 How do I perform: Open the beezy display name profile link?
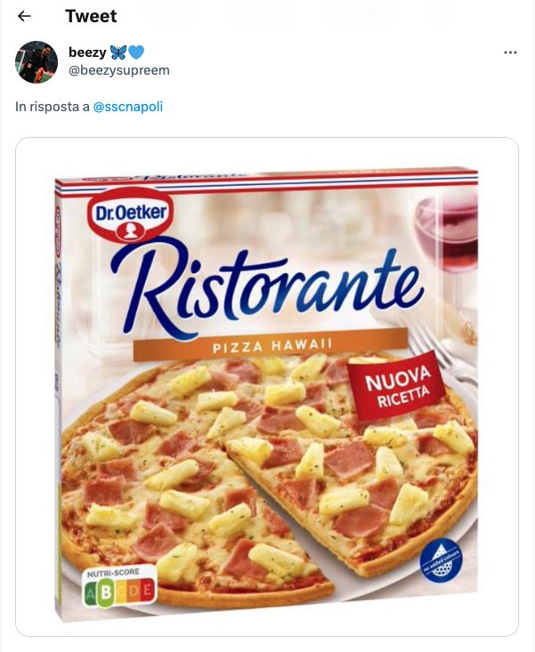point(86,52)
